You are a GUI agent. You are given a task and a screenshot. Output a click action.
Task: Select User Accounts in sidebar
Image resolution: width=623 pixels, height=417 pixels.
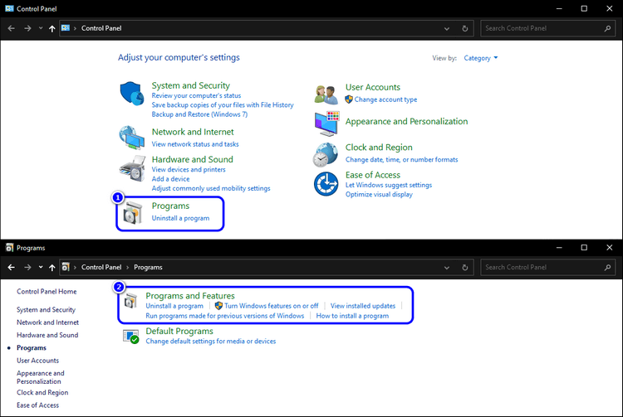point(37,361)
